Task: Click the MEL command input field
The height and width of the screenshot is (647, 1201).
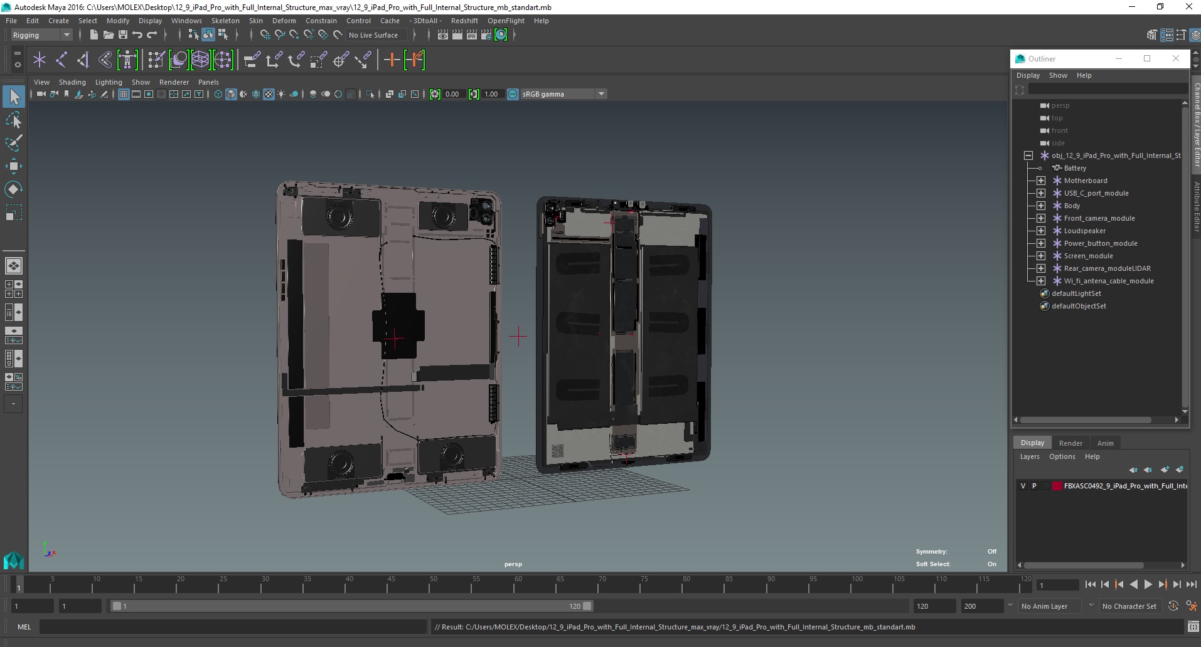Action: pyautogui.click(x=233, y=627)
